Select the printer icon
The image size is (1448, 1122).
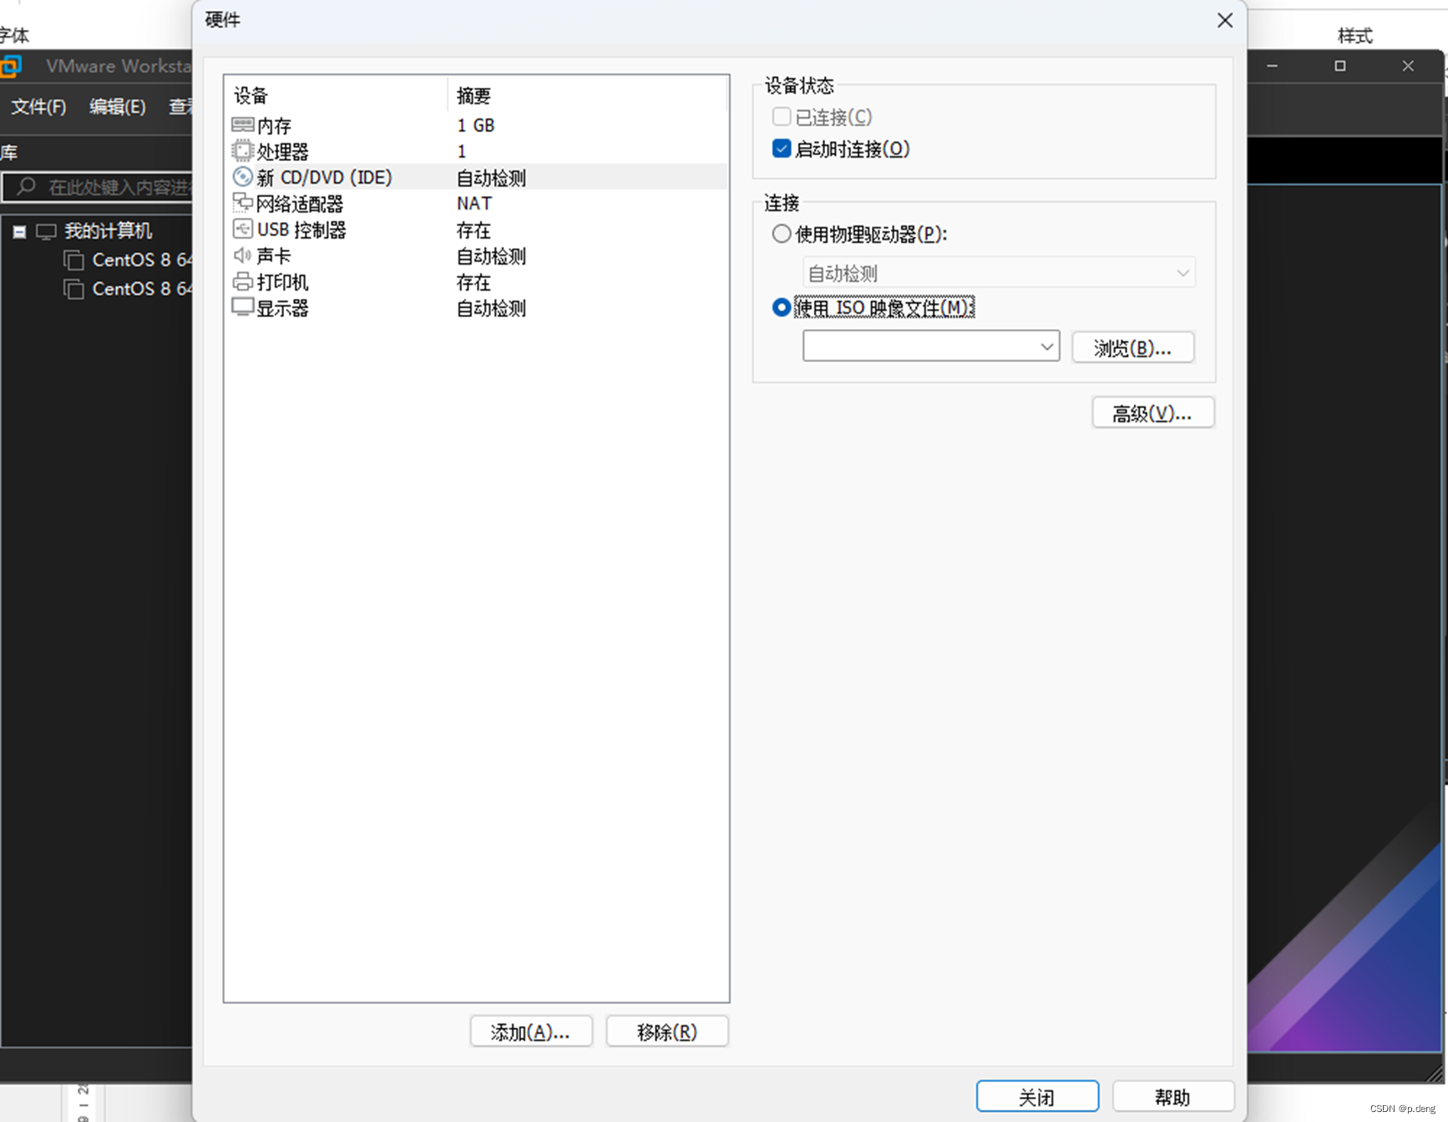coord(242,281)
